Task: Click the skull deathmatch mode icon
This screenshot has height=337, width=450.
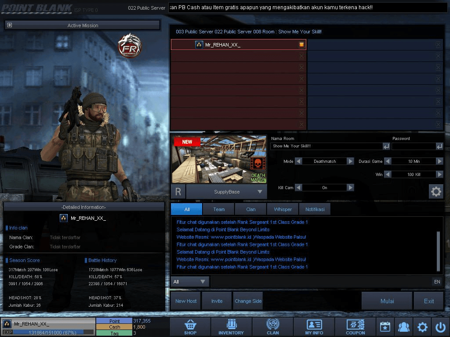Action: tap(258, 164)
